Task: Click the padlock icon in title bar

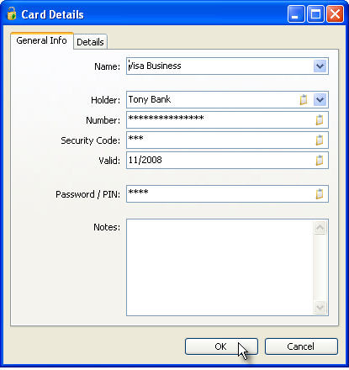Action: click(12, 13)
